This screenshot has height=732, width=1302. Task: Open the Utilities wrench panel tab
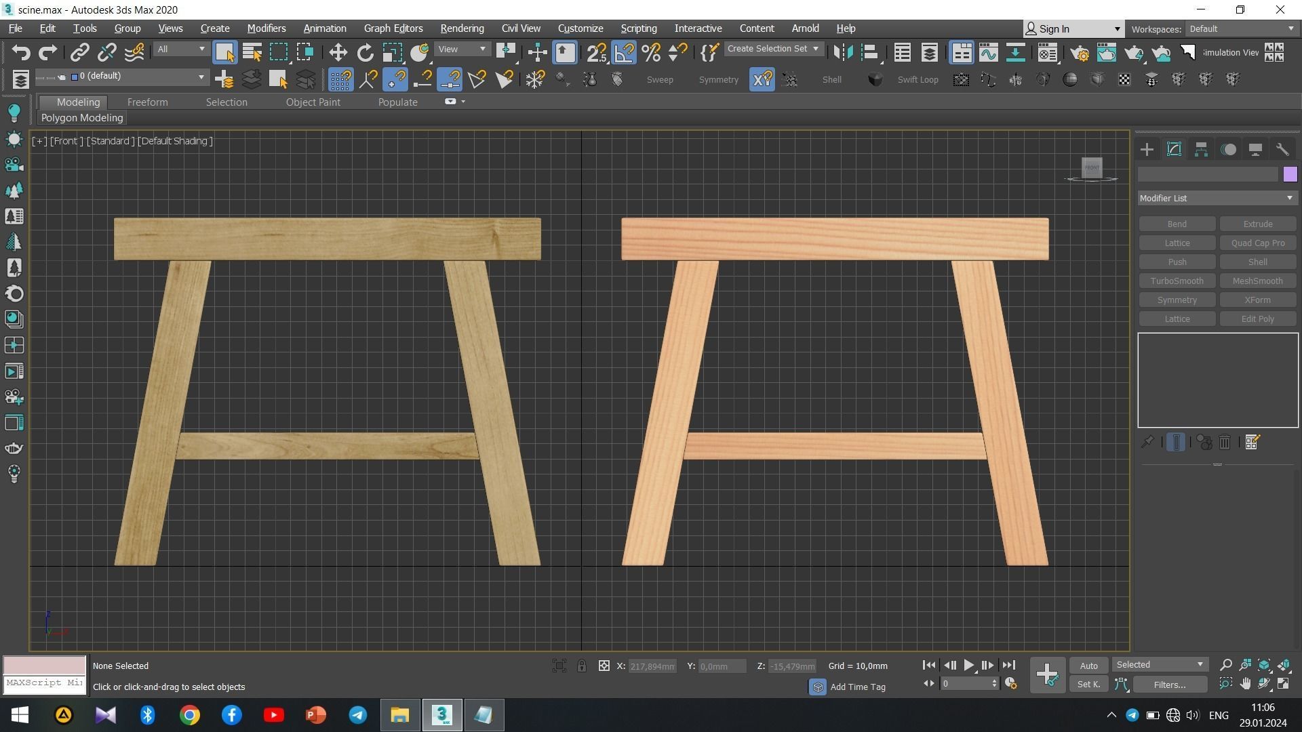tap(1282, 150)
